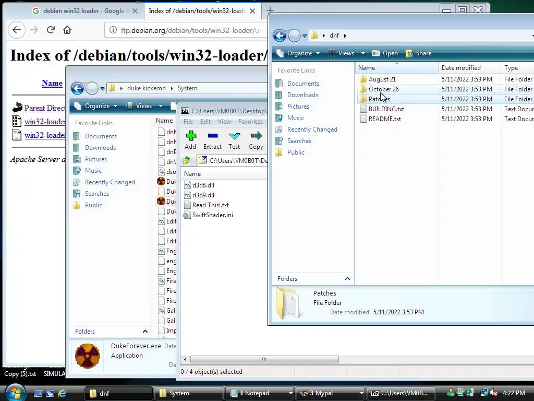Open Pictures link in System window
The width and height of the screenshot is (534, 401).
pos(96,159)
